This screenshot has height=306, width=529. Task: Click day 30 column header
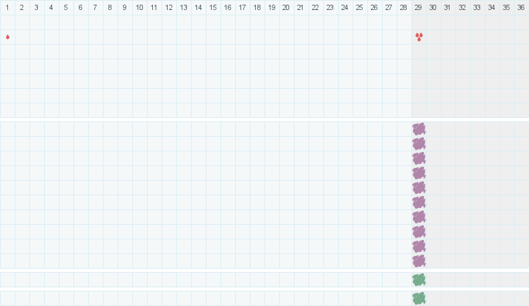433,7
